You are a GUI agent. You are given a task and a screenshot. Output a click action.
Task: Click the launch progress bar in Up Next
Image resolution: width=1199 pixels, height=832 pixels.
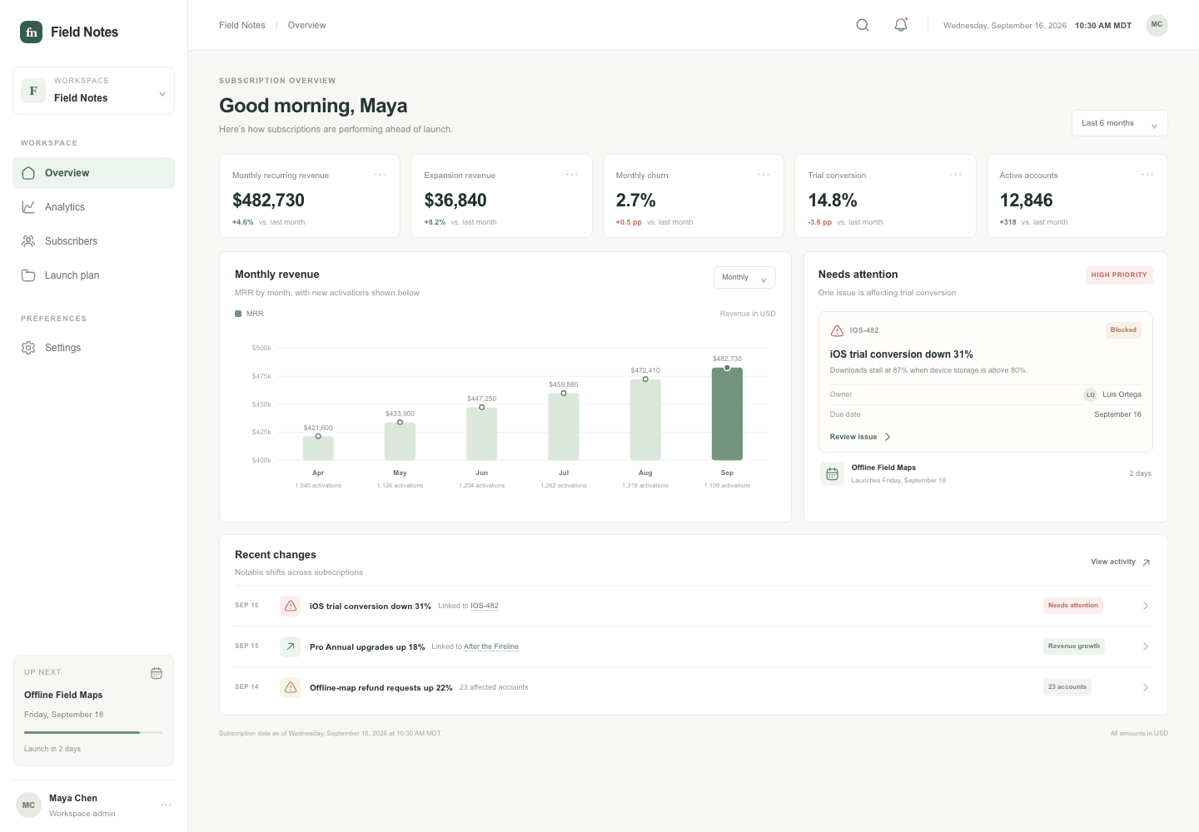pos(93,732)
